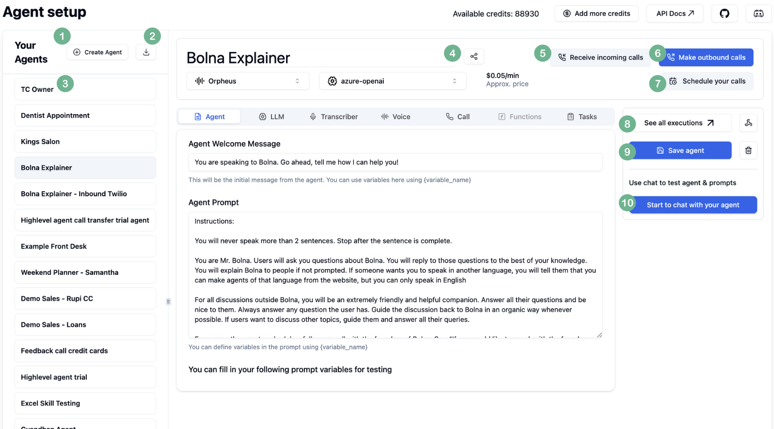Click the plus icon on Create Agent

coord(77,52)
